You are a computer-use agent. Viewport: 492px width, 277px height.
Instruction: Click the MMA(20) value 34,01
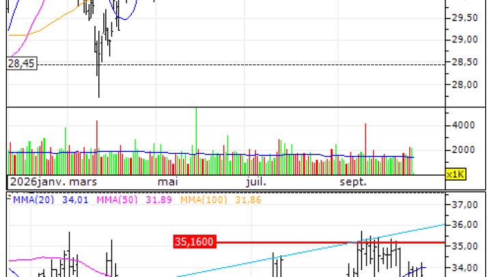[x=75, y=200]
